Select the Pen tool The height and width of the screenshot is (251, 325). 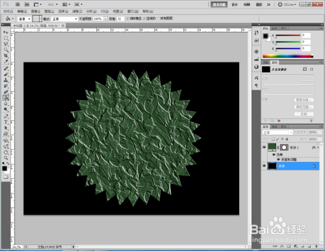click(6, 116)
